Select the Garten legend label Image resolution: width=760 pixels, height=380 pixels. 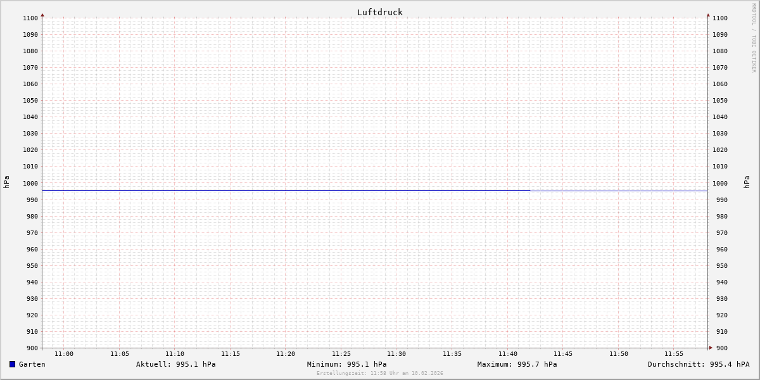(x=32, y=364)
